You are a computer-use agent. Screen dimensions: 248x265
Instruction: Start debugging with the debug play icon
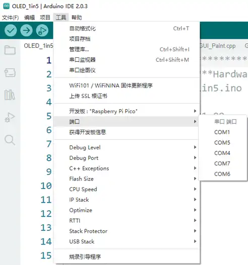[x=42, y=30]
